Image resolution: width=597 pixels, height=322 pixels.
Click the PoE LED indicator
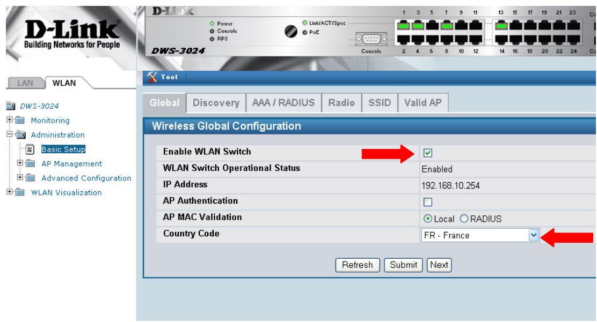[x=304, y=32]
